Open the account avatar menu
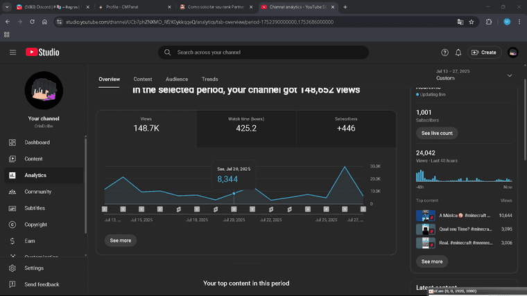This screenshot has height=296, width=527. 513,53
